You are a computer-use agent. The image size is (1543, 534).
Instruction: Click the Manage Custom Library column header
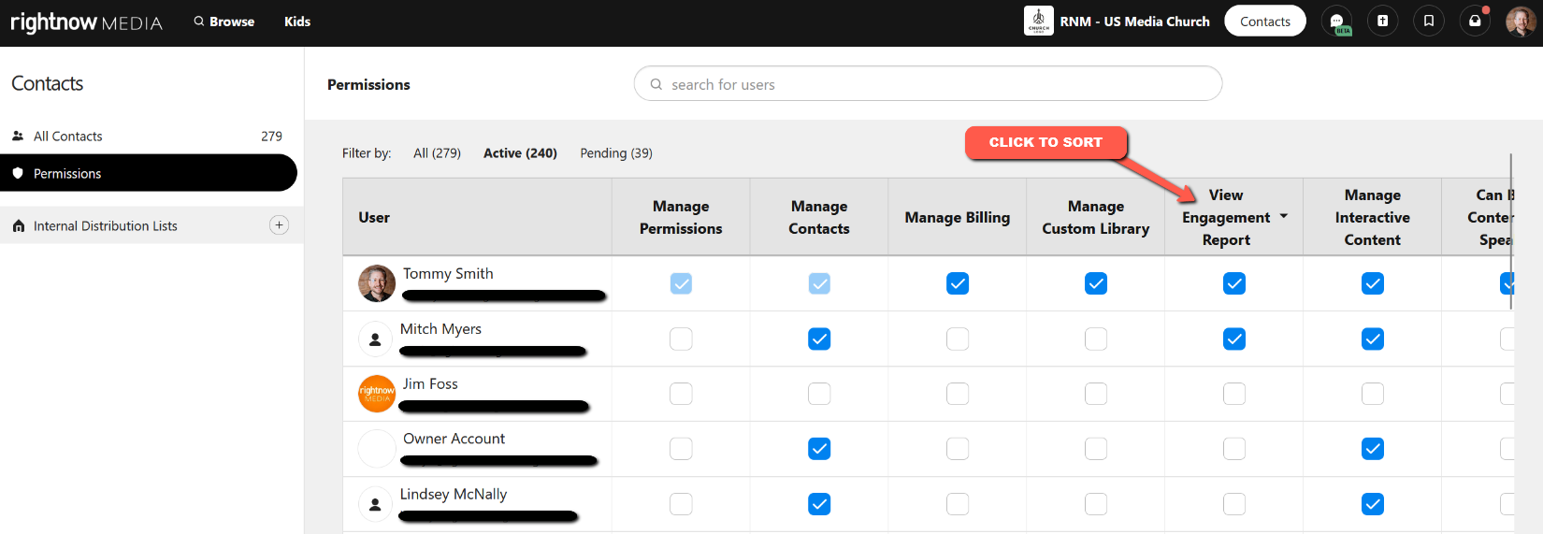[x=1096, y=217]
